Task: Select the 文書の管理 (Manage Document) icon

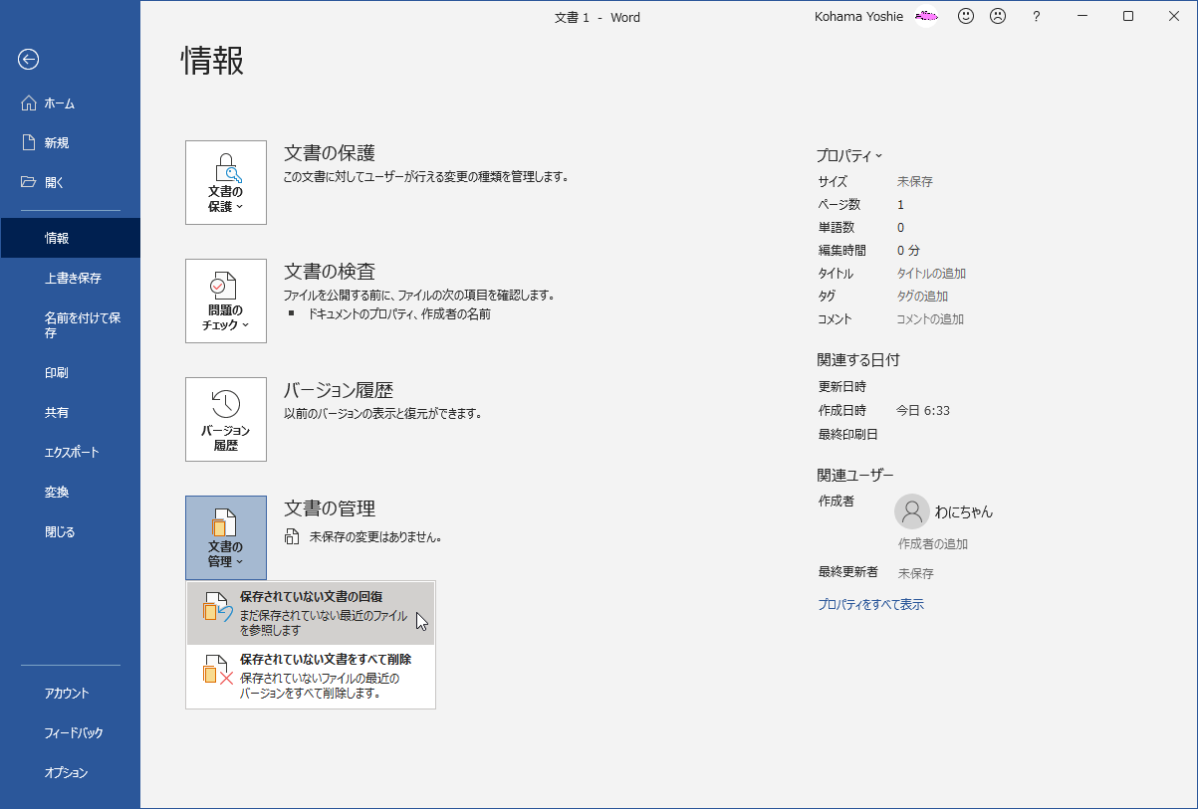Action: (225, 537)
